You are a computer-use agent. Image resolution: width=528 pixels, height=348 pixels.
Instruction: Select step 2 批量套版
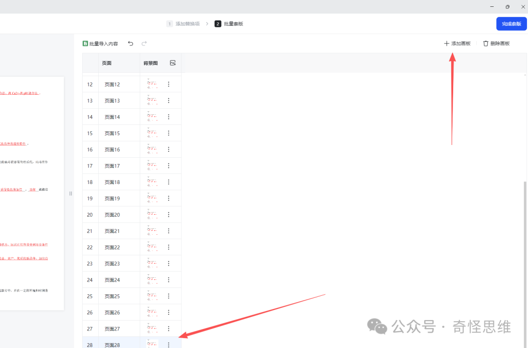pos(229,24)
